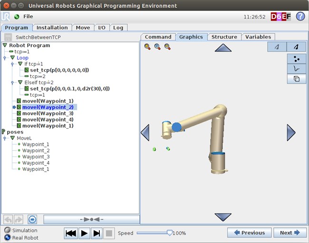
Task: Click the undo arrow button
Action: [8, 220]
